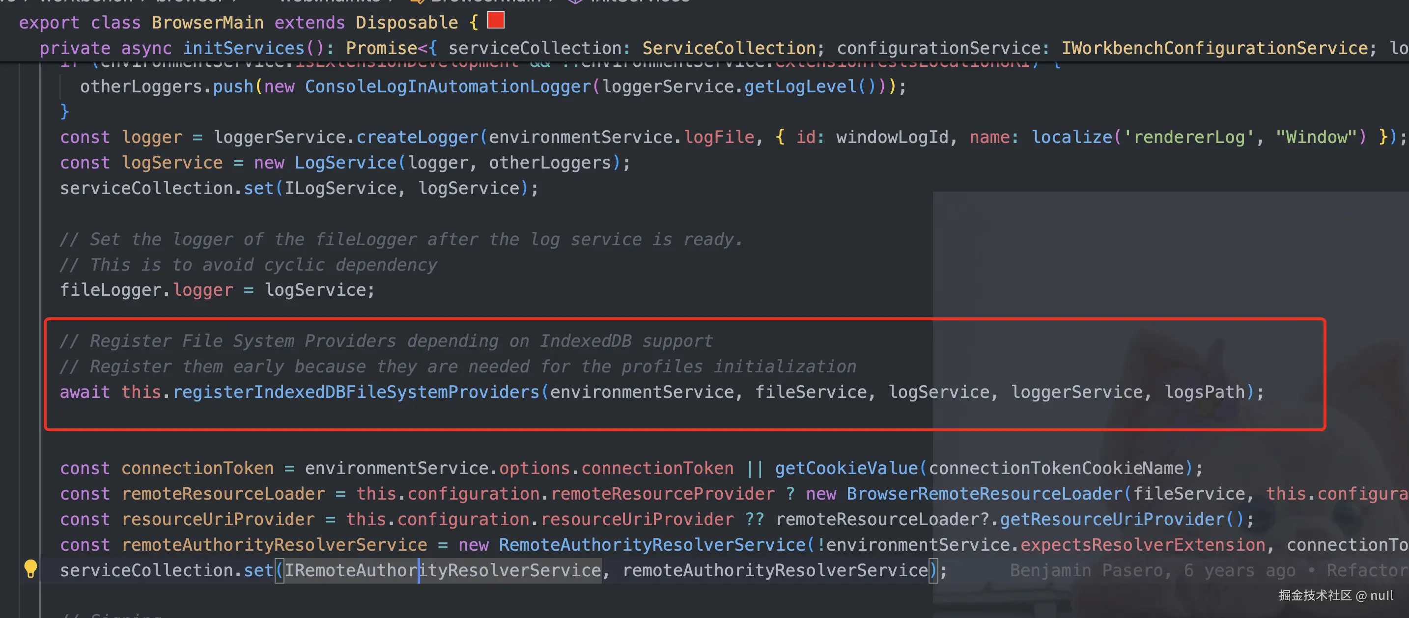This screenshot has width=1409, height=618.
Task: Click the BrowserRemoteResourceLoader constructor name
Action: pos(984,494)
